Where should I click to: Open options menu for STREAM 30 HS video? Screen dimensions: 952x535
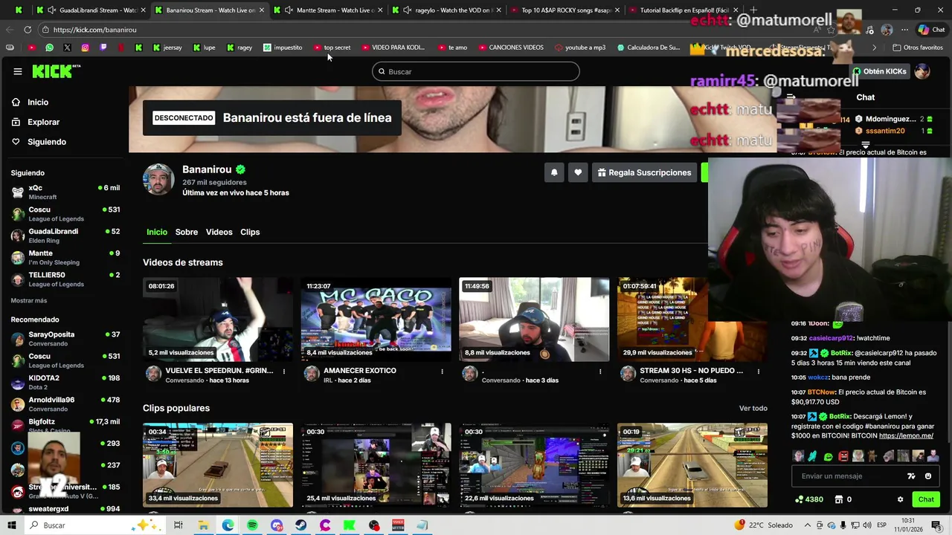click(759, 371)
